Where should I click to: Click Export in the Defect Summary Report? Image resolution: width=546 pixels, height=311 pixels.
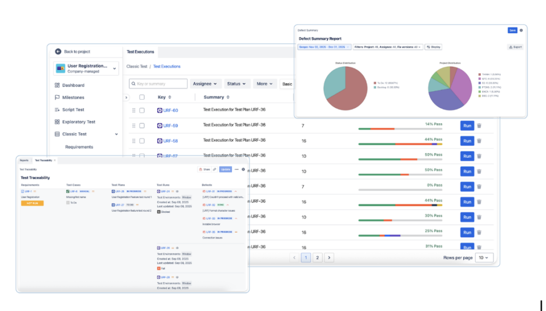(x=516, y=47)
